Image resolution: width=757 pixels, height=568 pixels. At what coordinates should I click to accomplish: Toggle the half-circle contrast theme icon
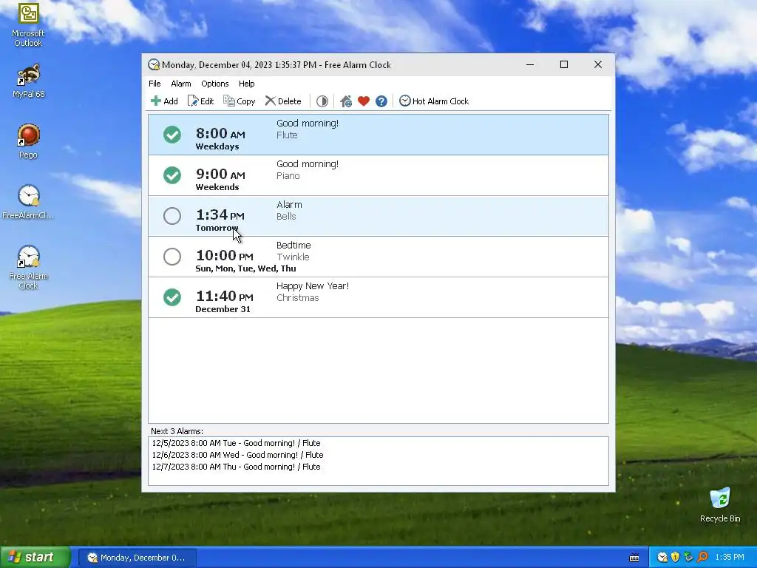click(x=322, y=101)
